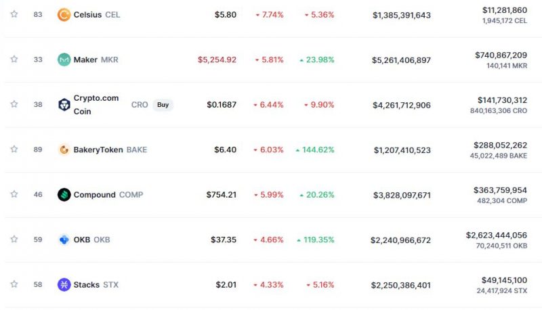Toggle the star next to Stacks
The height and width of the screenshot is (310, 542).
click(x=14, y=284)
